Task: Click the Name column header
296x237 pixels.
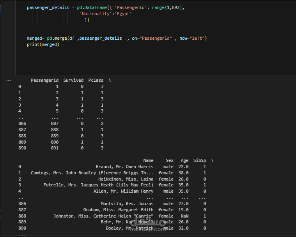Action: 148,160
